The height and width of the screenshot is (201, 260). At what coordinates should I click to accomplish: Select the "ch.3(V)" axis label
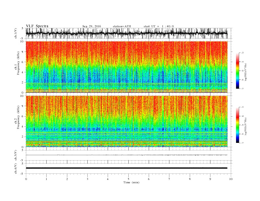point(16,155)
